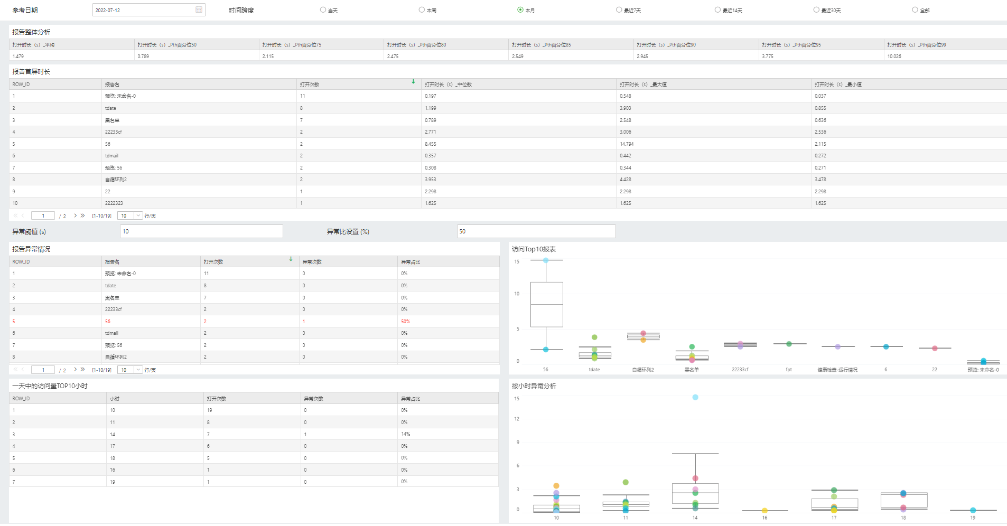The image size is (1007, 526).
Task: Click previous page arrow under 报告首屏时长 table
Action: coord(23,215)
